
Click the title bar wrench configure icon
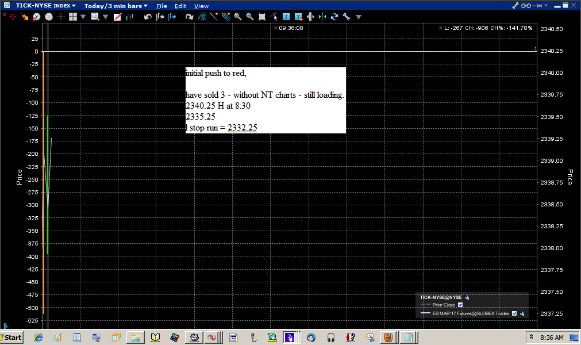[x=515, y=6]
